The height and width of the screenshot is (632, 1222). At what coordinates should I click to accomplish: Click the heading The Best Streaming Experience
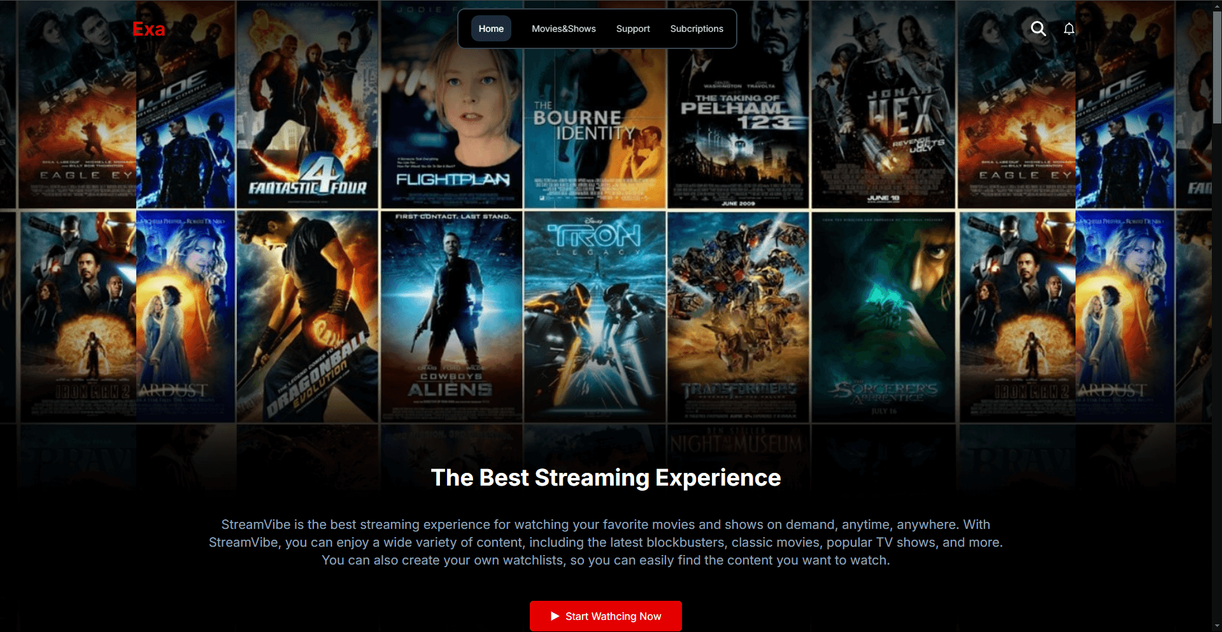click(x=606, y=478)
